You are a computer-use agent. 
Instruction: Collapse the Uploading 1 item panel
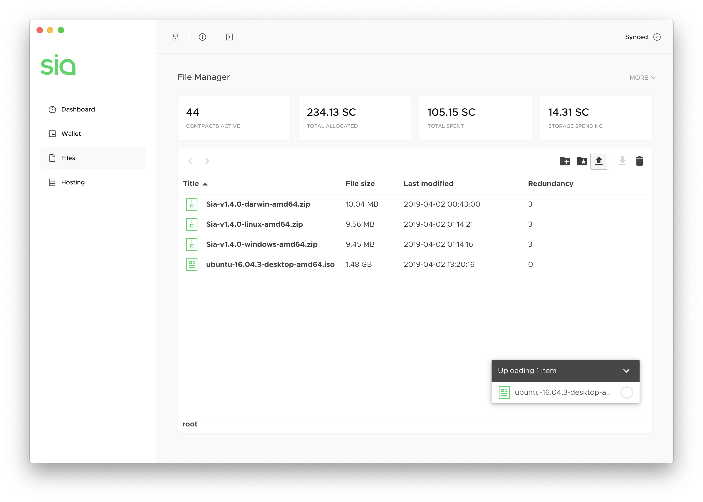tap(627, 371)
